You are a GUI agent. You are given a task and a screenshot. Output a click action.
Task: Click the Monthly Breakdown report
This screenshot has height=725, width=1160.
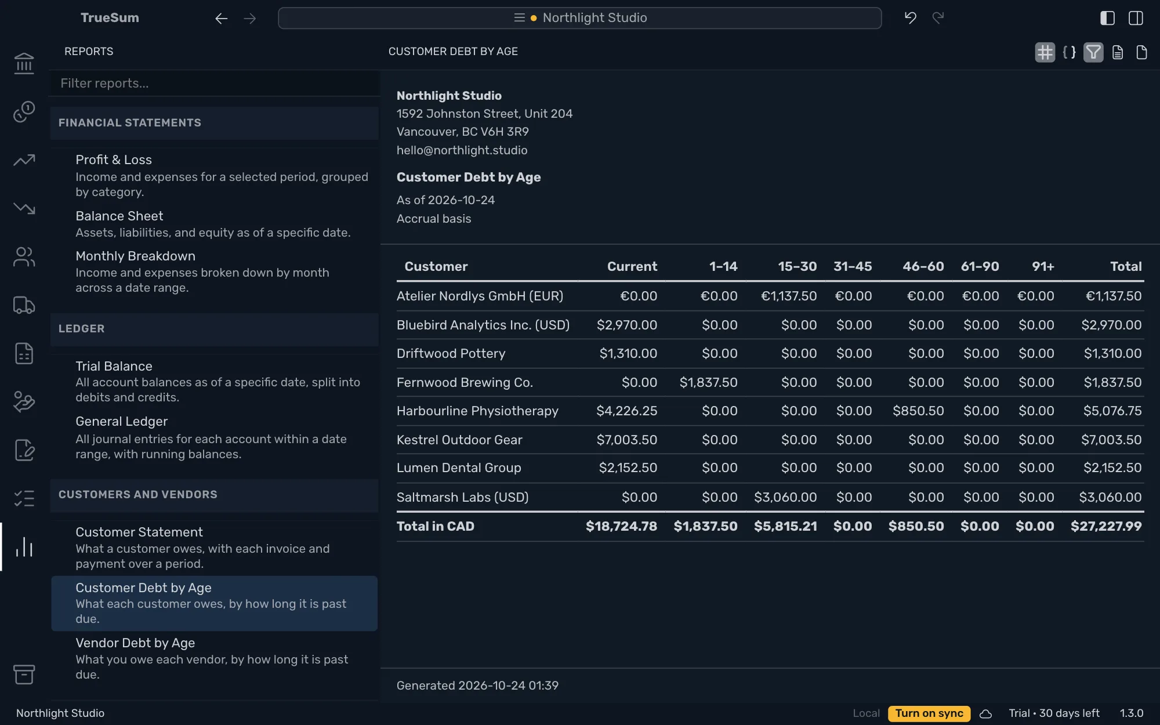[214, 271]
